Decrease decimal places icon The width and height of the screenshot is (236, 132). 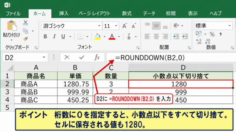click(x=208, y=41)
